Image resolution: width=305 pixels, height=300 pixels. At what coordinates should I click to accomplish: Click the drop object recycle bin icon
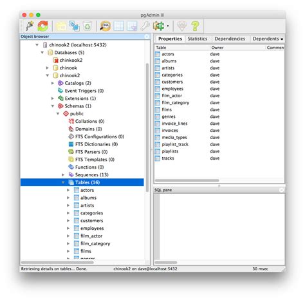tap(88, 26)
